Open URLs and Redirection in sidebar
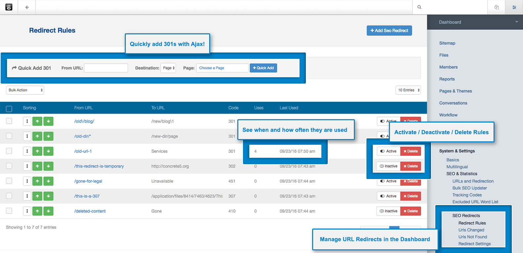This screenshot has width=523, height=253. [473, 181]
